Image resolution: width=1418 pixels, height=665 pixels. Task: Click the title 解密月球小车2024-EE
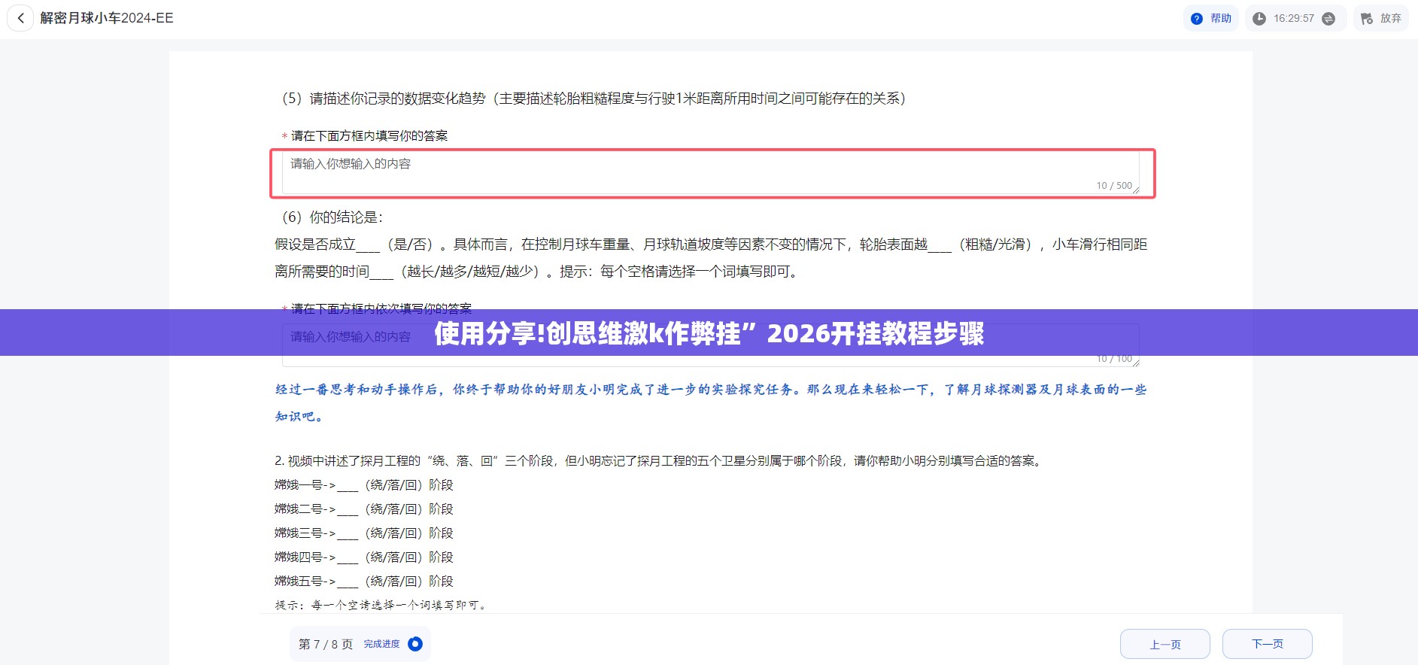[x=107, y=18]
